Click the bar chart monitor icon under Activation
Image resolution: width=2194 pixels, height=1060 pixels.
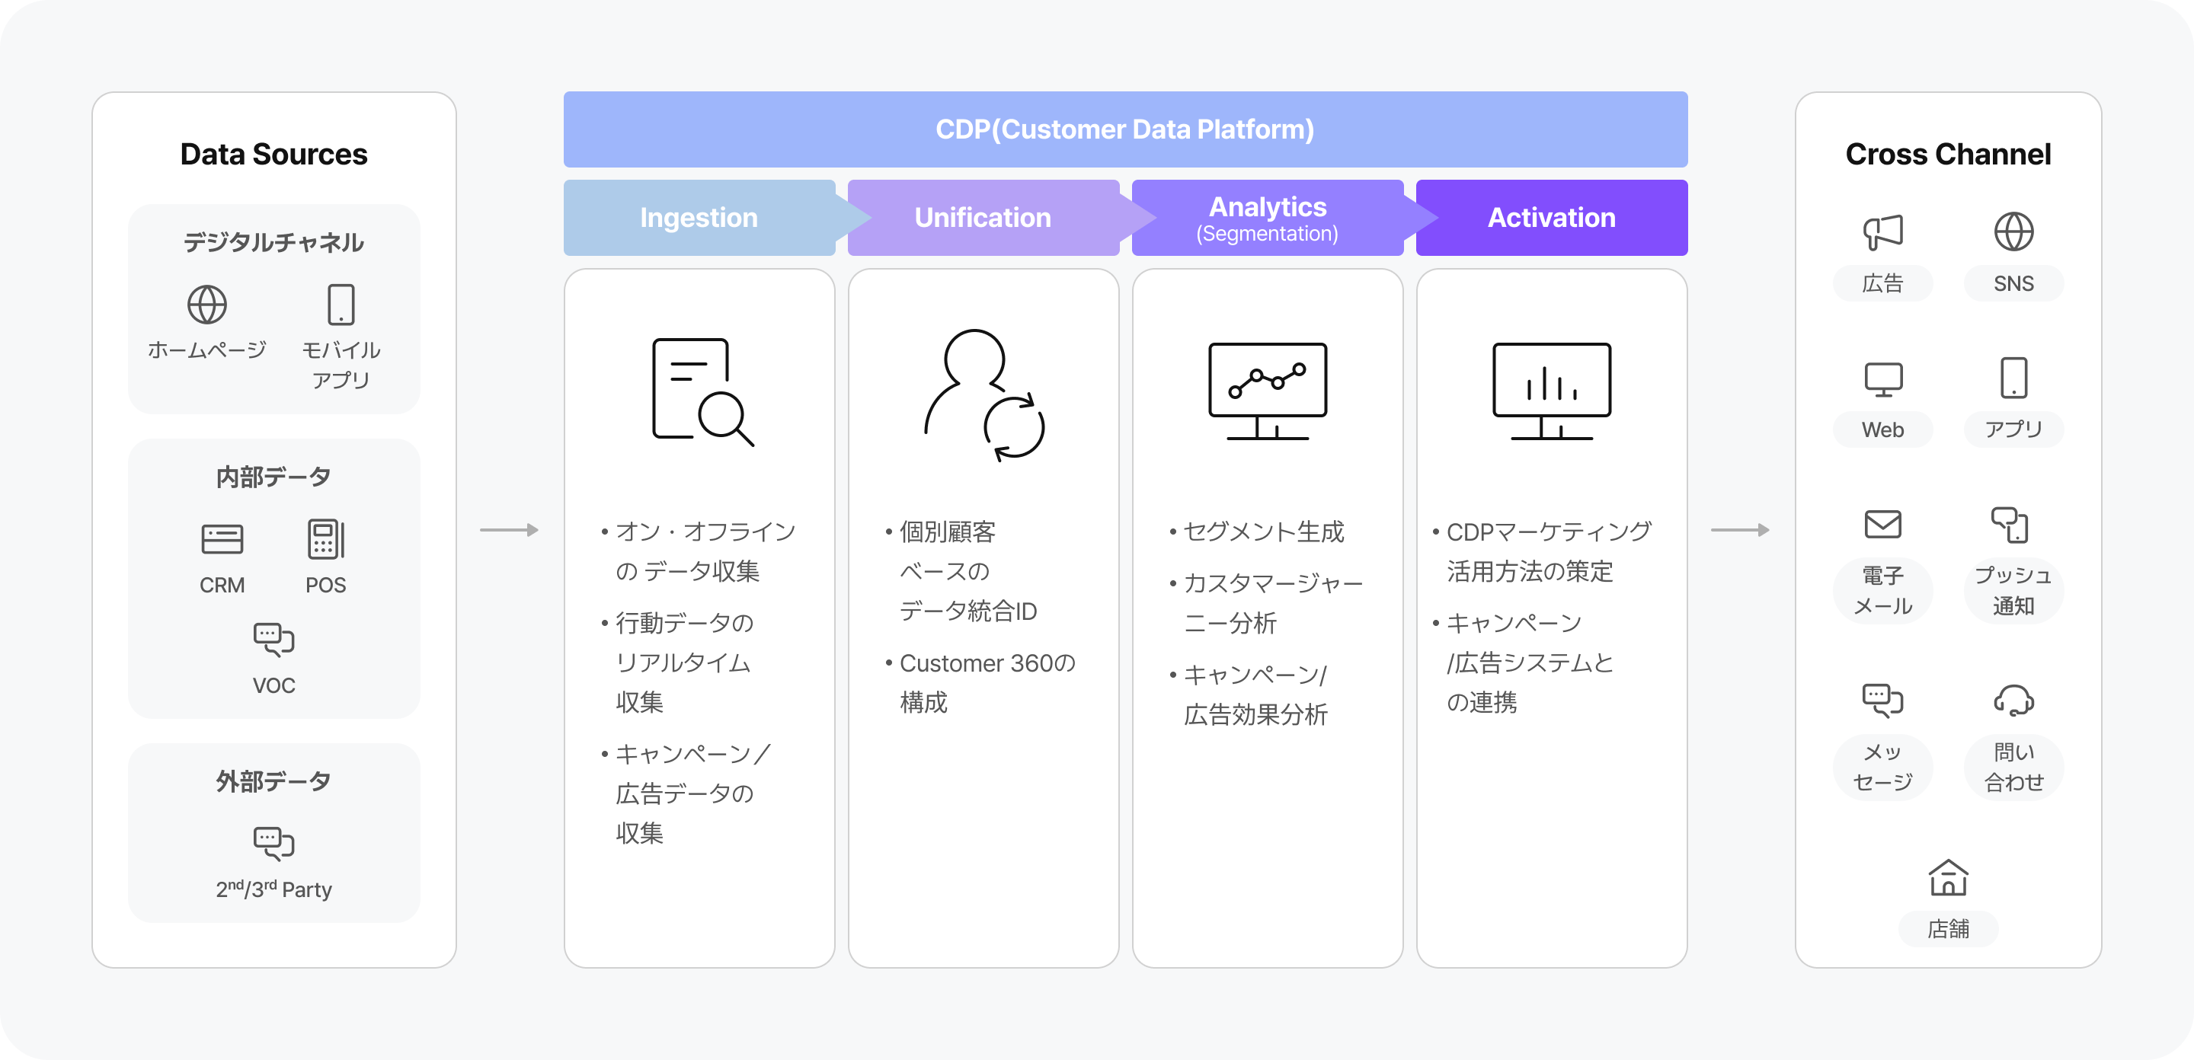(1551, 391)
